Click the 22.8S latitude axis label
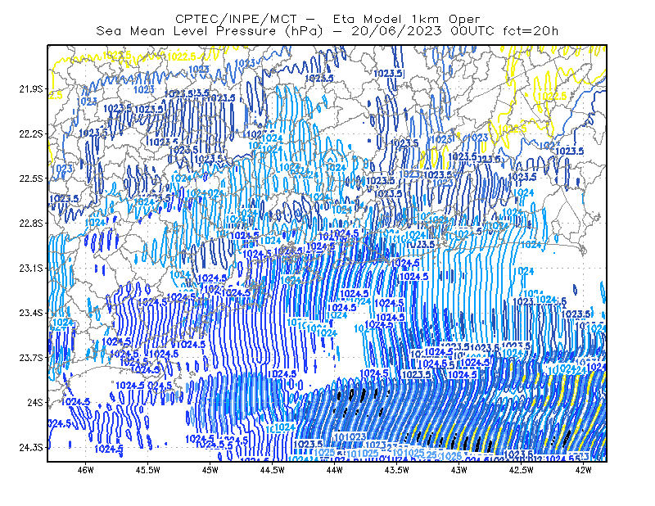Image resolution: width=655 pixels, height=506 pixels. [30, 224]
